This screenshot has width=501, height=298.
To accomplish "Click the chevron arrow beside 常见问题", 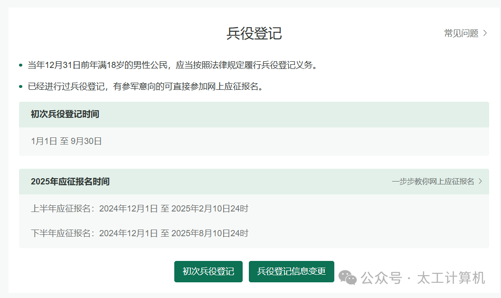I will 485,33.
